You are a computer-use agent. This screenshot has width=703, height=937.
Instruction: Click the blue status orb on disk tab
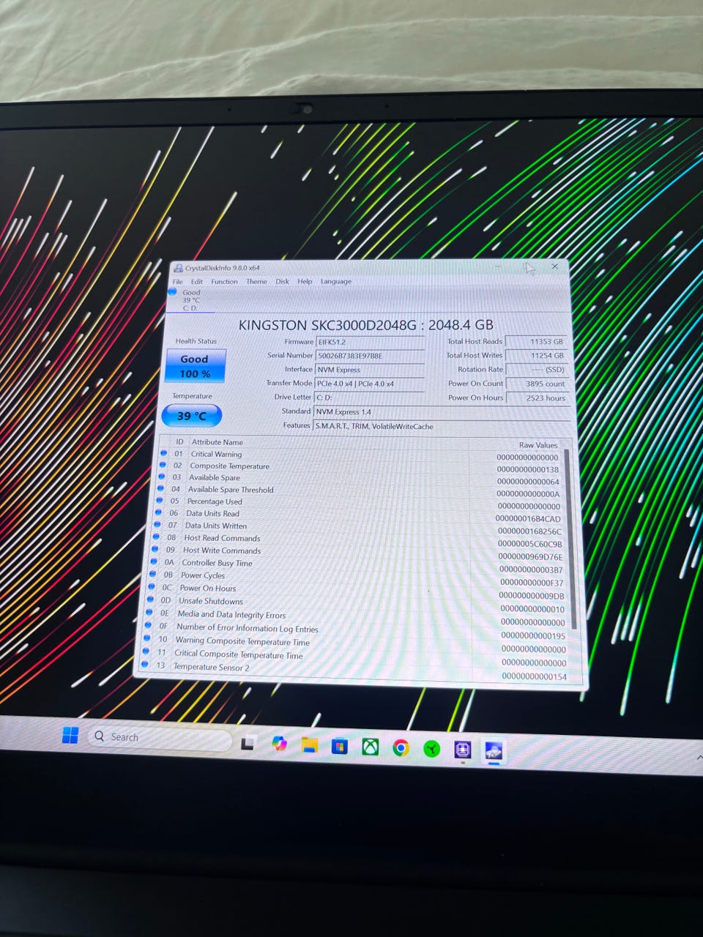coord(173,291)
